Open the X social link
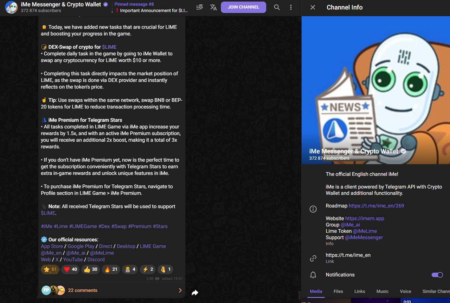 57,260
